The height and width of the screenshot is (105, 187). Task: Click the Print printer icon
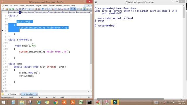coord(20,9)
